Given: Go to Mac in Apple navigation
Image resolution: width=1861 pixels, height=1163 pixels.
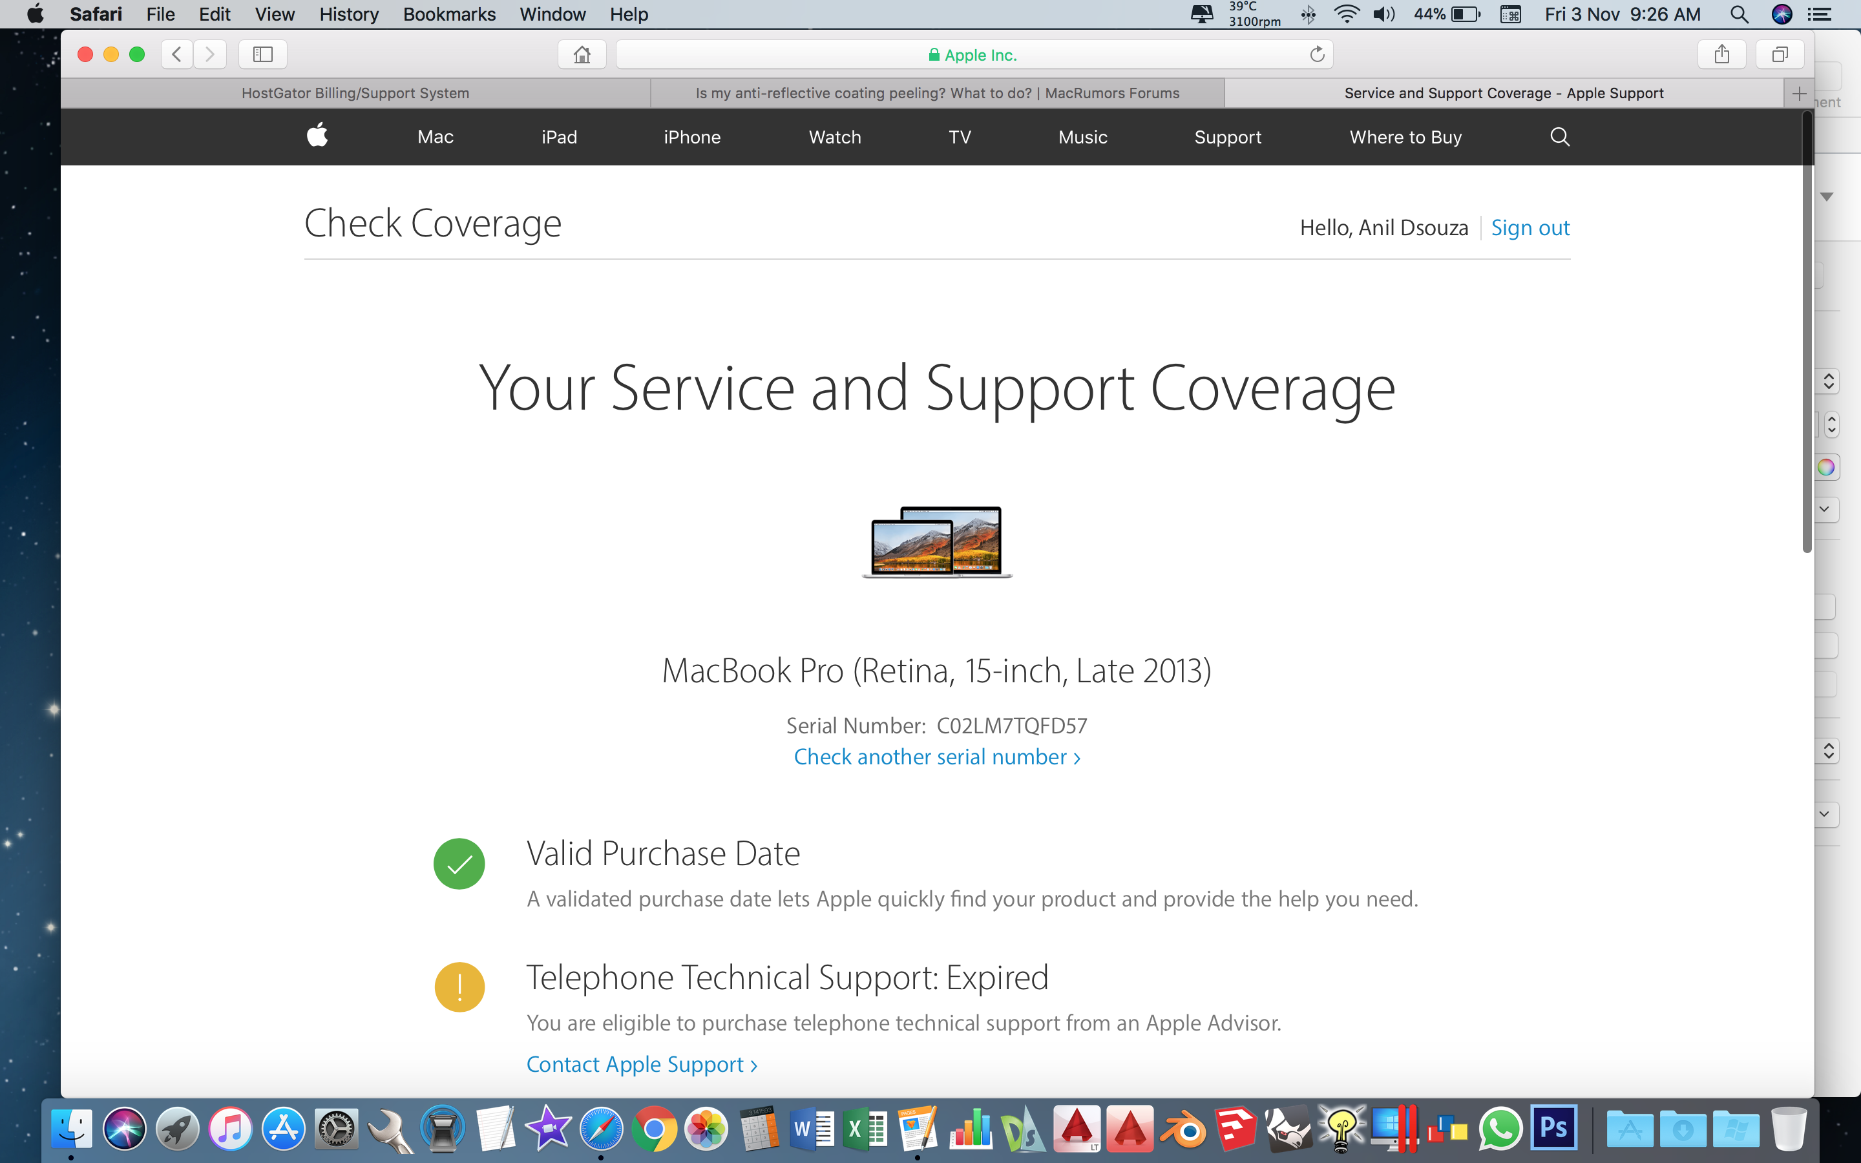Looking at the screenshot, I should 436,137.
